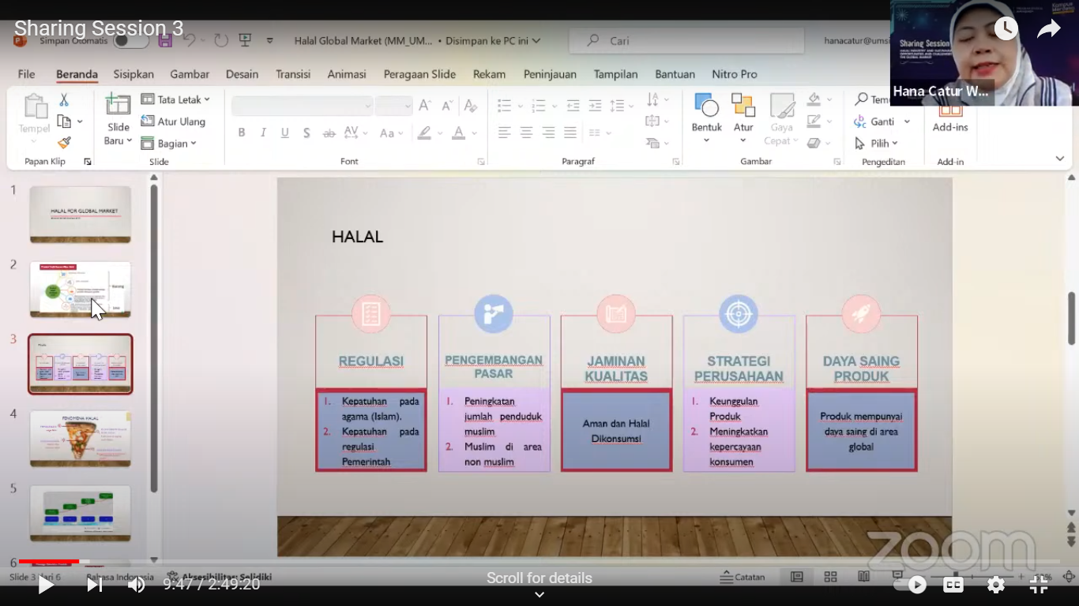Open the Bagian dropdown
The height and width of the screenshot is (606, 1079).
tap(168, 144)
